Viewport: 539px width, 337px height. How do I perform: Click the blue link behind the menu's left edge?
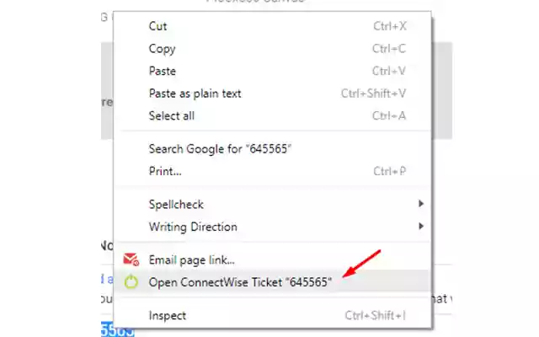[106, 279]
